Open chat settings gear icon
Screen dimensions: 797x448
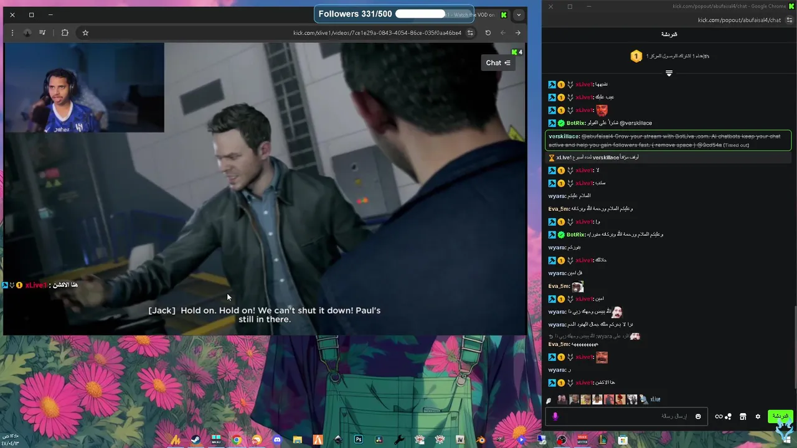tap(758, 416)
